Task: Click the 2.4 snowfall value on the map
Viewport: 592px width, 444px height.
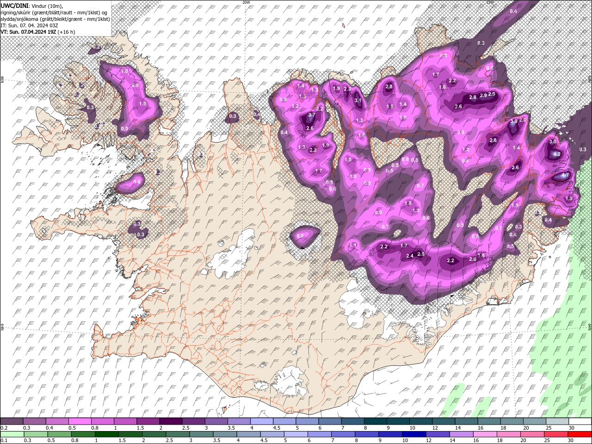Action: 410,256
